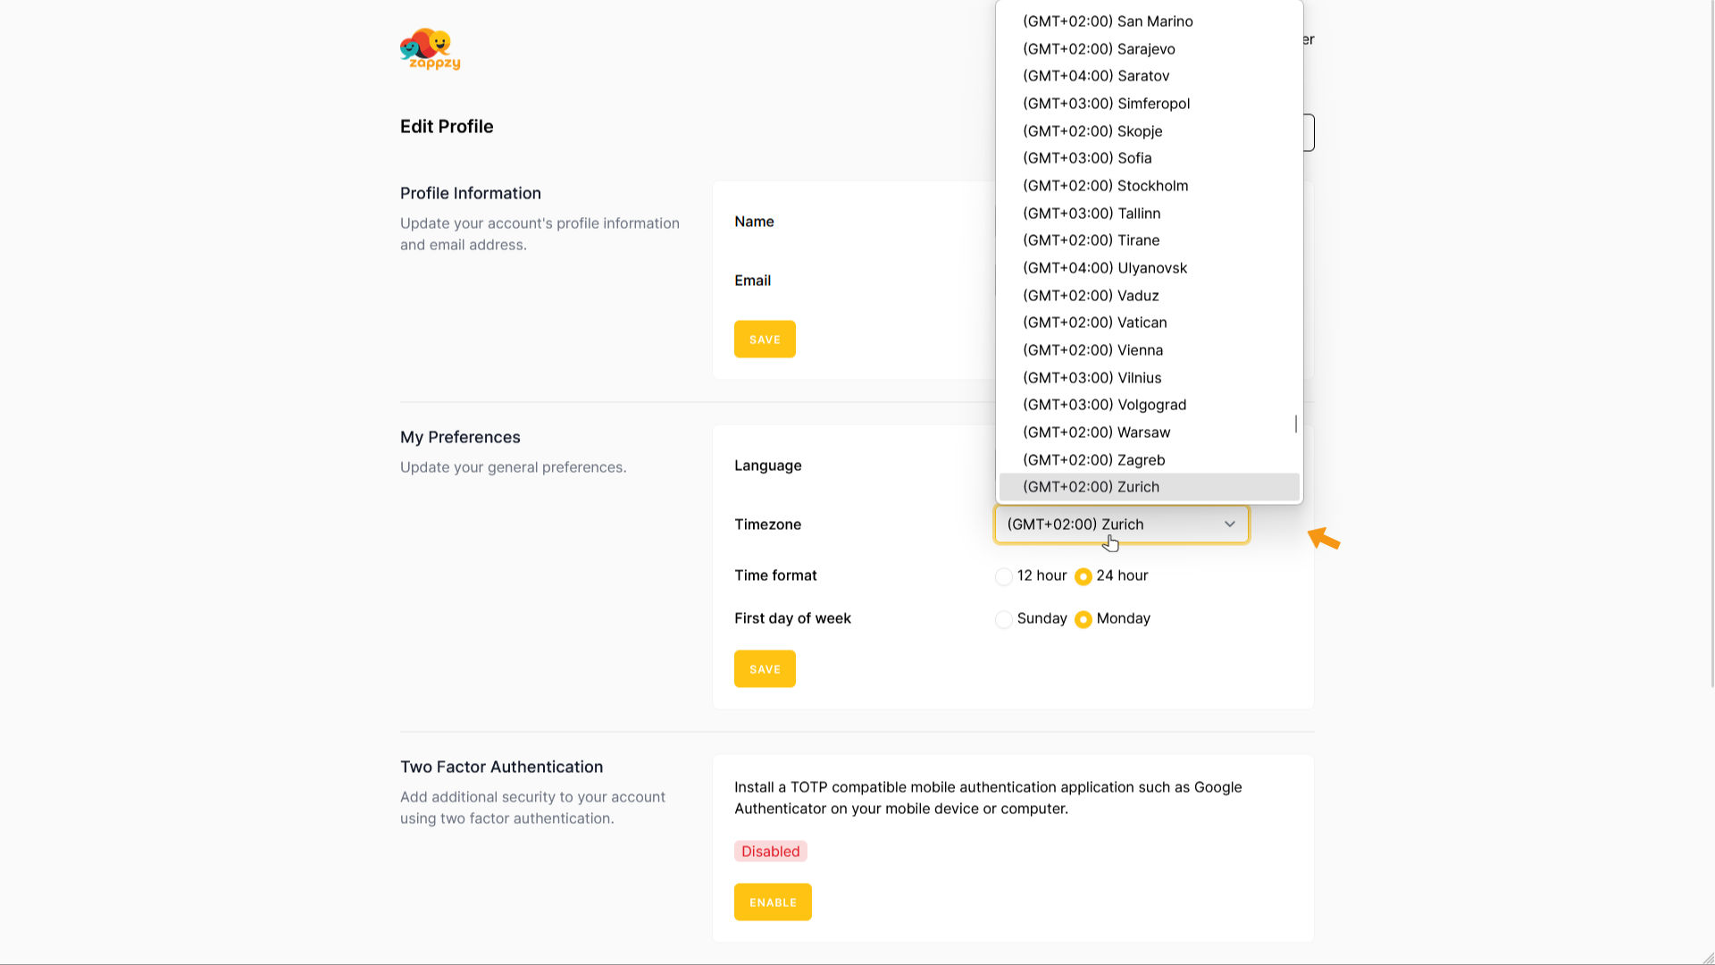Choose (GMT+04:00) Saratov timezone
Screen dimensions: 1715x965
[1096, 76]
